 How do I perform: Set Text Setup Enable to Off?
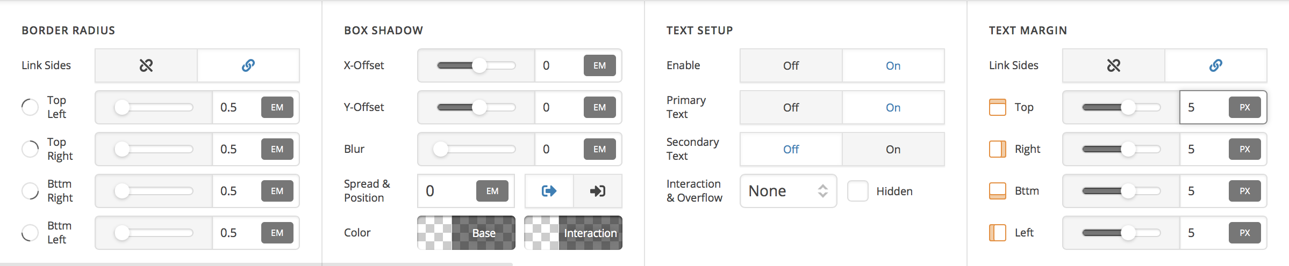click(791, 65)
